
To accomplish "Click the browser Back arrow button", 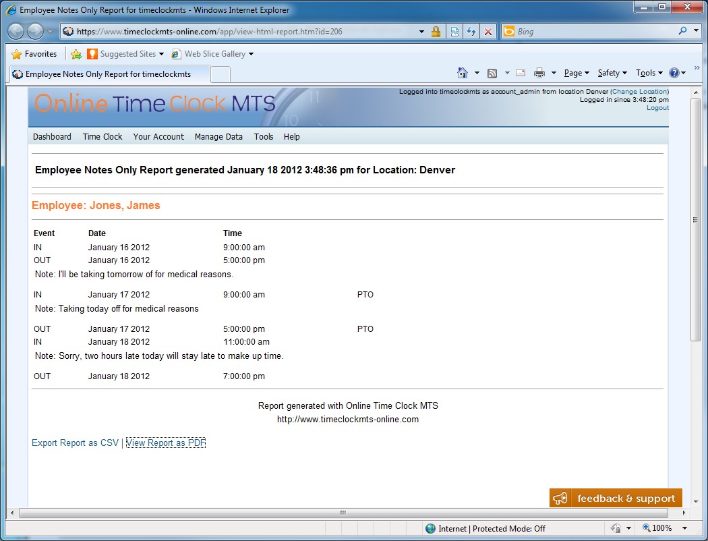I will point(16,31).
